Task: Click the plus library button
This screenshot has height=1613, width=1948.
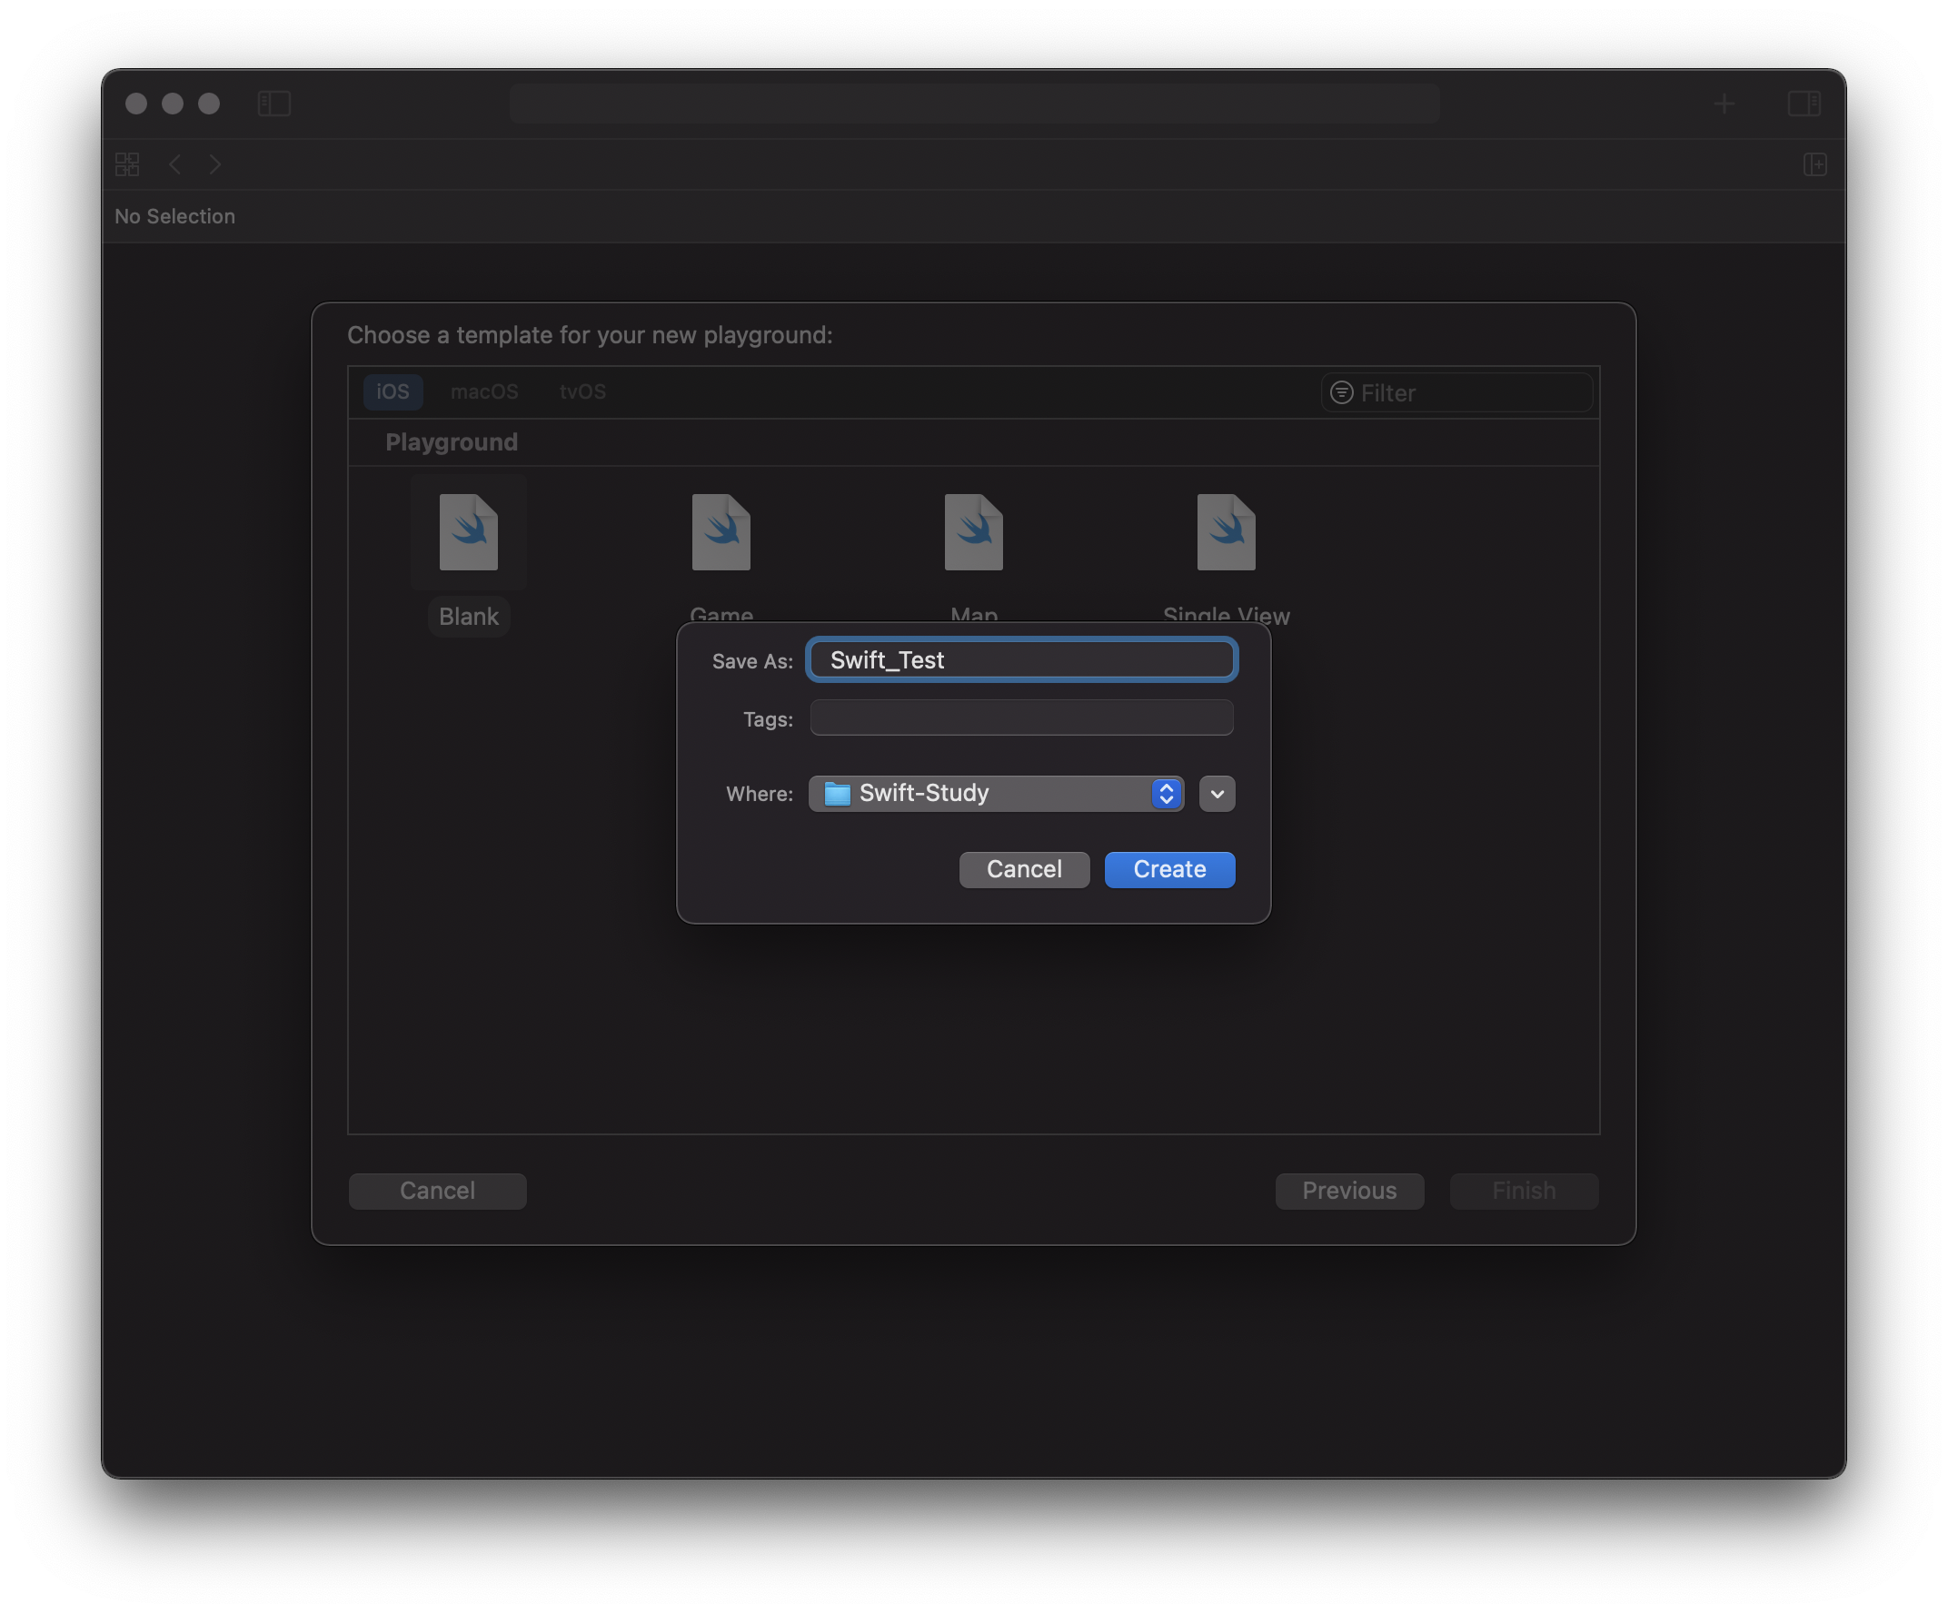Action: (1724, 103)
